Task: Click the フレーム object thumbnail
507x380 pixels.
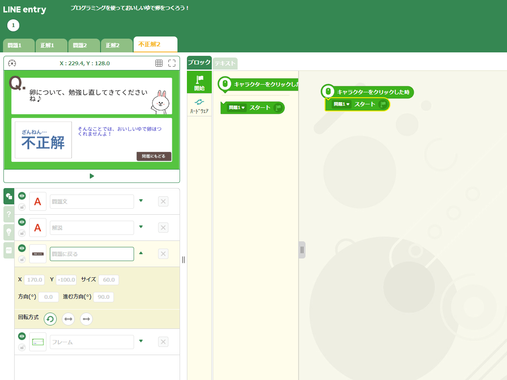Action: pyautogui.click(x=38, y=342)
